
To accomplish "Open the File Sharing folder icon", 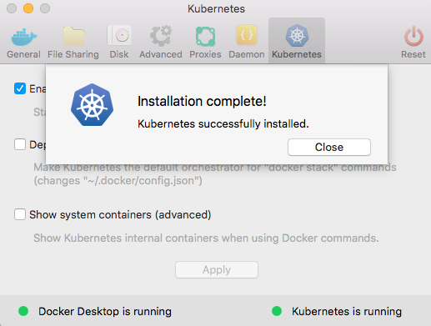I will pos(73,36).
